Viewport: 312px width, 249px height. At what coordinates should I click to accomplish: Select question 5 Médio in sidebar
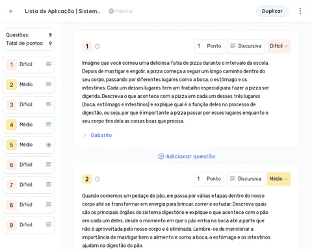29,145
